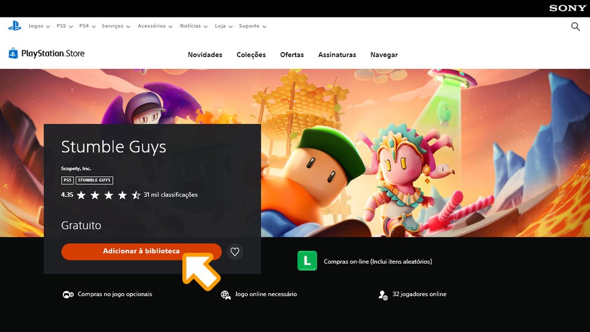The image size is (590, 332).
Task: Open the Navegar store tab
Action: 384,55
